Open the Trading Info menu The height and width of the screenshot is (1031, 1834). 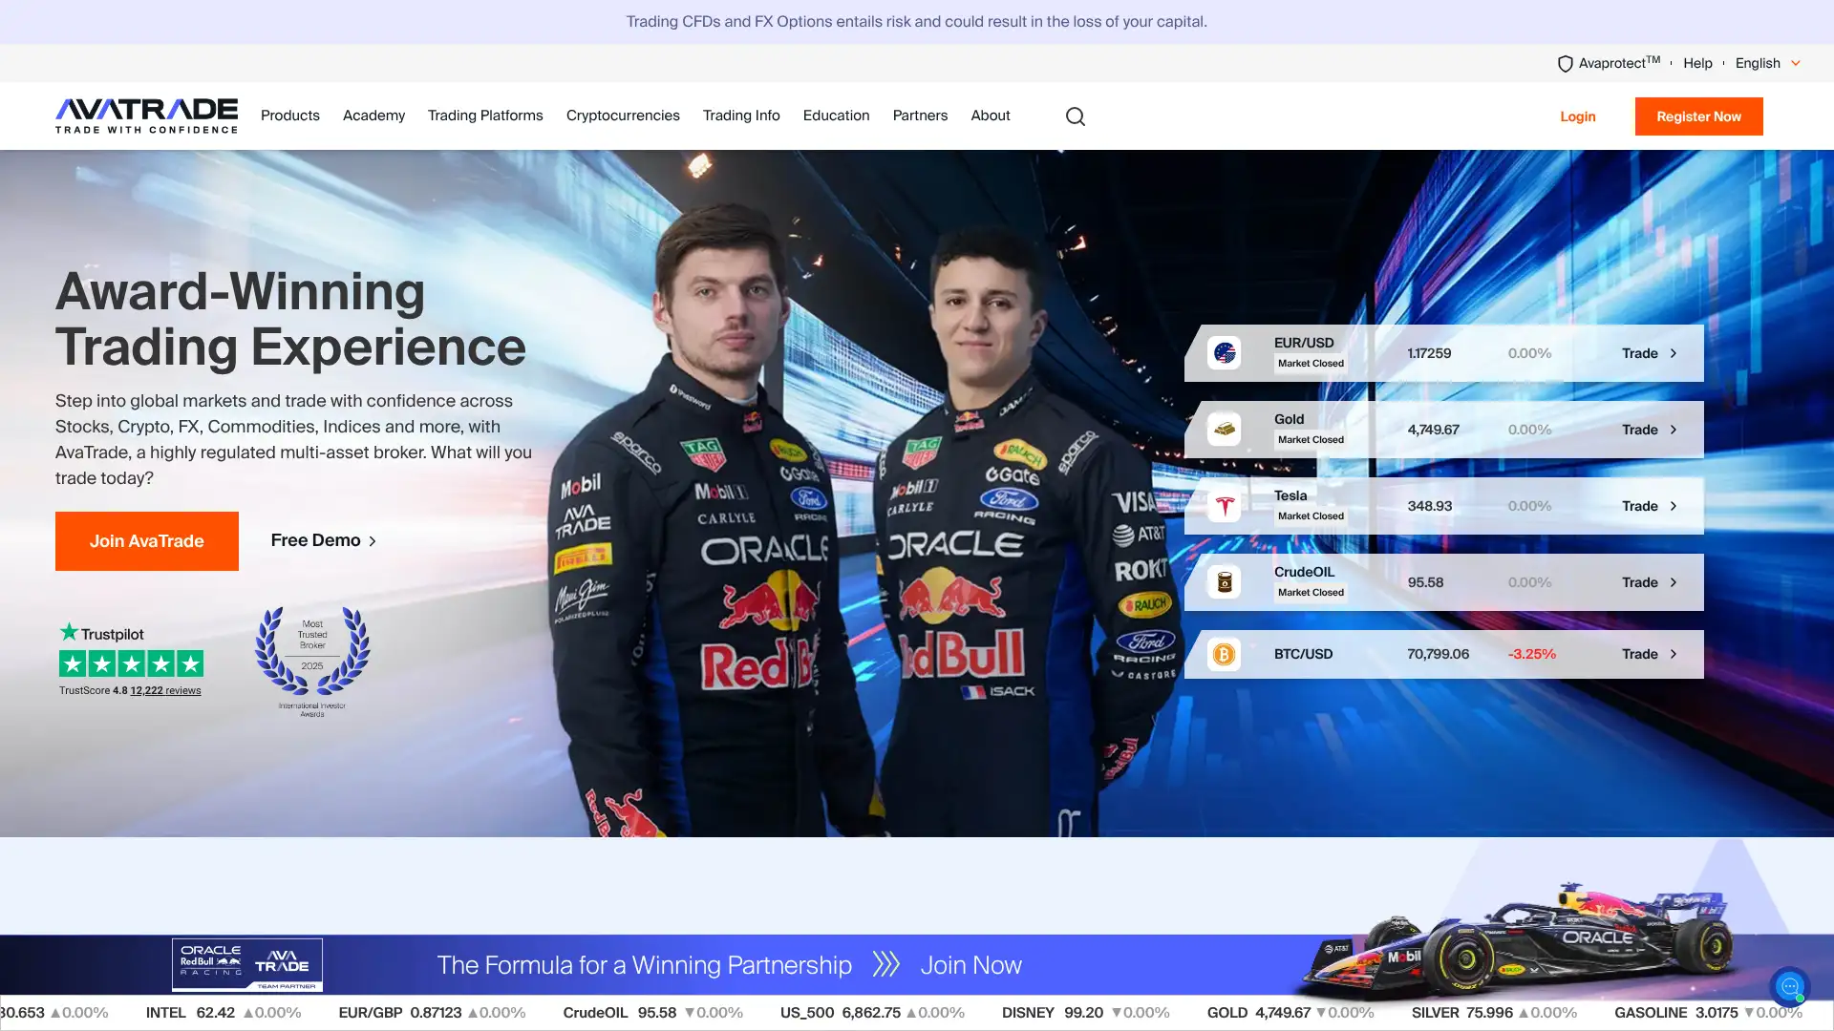point(741,116)
